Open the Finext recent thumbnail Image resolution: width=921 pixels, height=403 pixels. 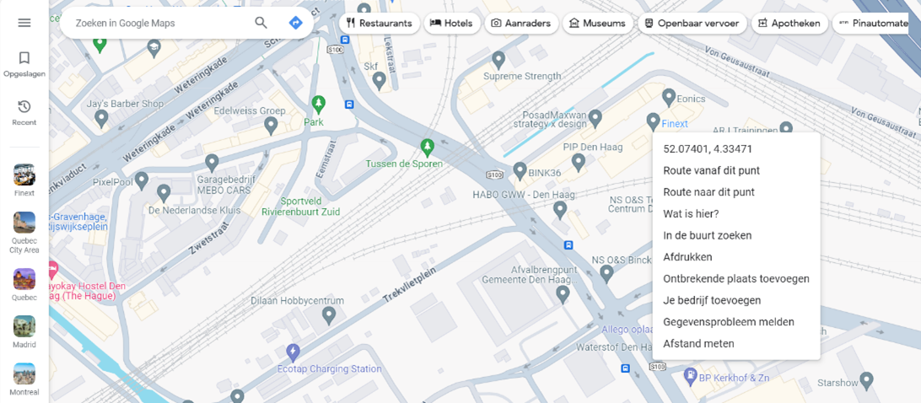coord(24,180)
